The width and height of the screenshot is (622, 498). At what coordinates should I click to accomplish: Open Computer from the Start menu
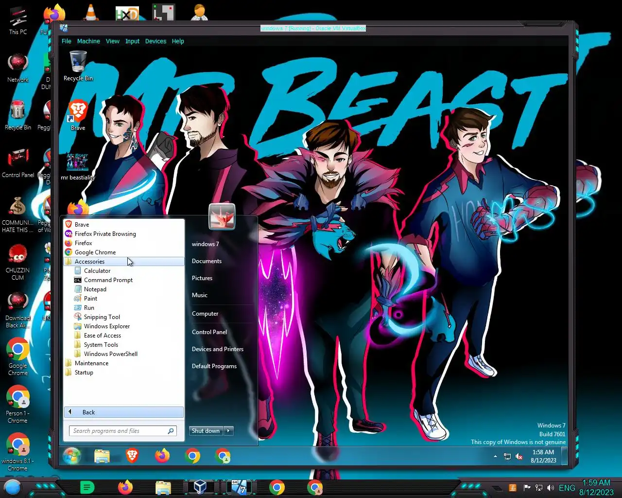tap(205, 314)
